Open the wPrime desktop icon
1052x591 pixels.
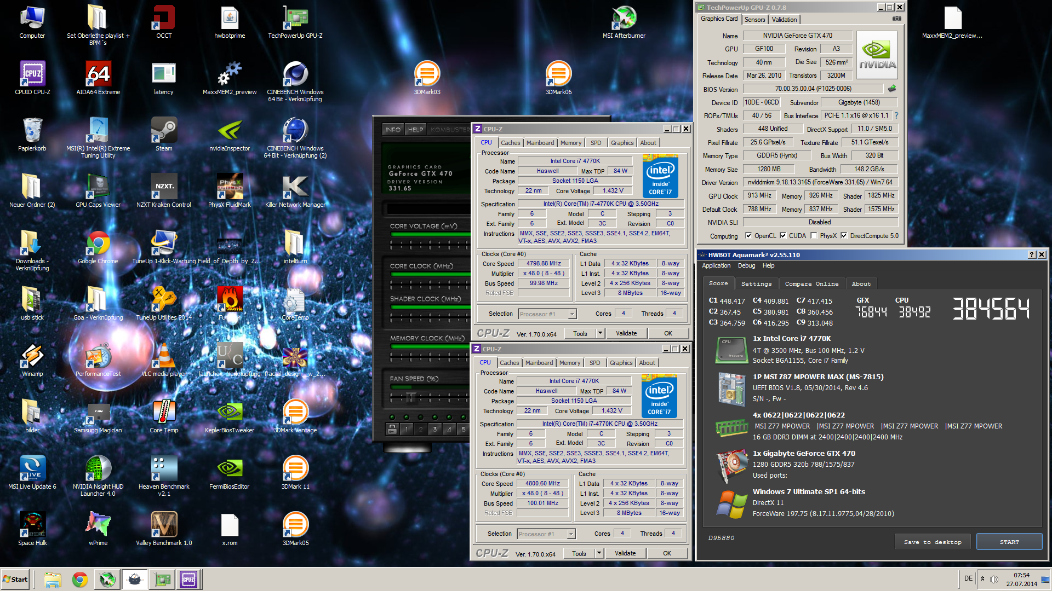coord(98,530)
